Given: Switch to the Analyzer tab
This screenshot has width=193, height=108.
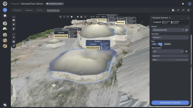Looking at the screenshot, I should coord(29,10).
